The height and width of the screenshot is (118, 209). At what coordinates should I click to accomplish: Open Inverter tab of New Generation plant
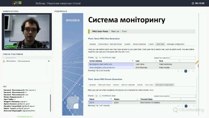tap(127, 44)
